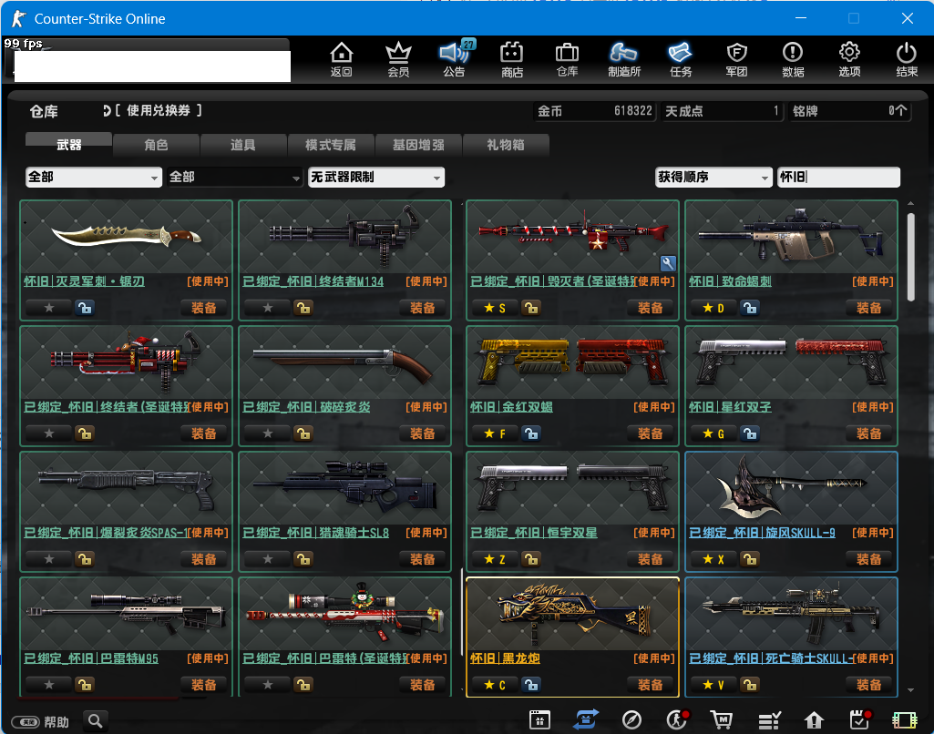The image size is (934, 734).
Task: Click the magnifier search icon beside 帮助
Action: pyautogui.click(x=96, y=721)
